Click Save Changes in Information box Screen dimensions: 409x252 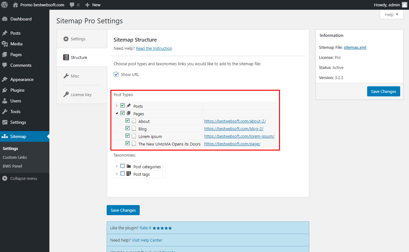(x=384, y=91)
